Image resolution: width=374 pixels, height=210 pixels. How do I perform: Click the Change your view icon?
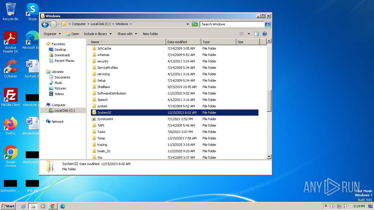pyautogui.click(x=242, y=34)
